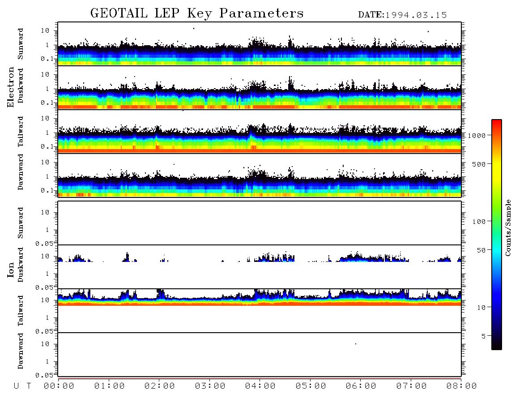Click the 10 tick of Ion Dawnward axis
Screen dimensions: 511x394
click(45, 344)
